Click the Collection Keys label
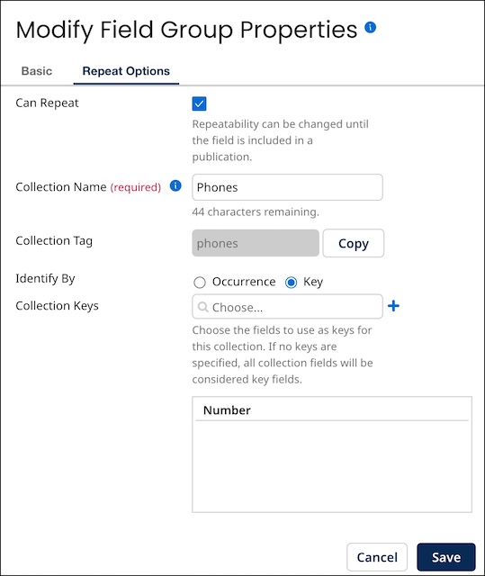The image size is (485, 576). [57, 306]
